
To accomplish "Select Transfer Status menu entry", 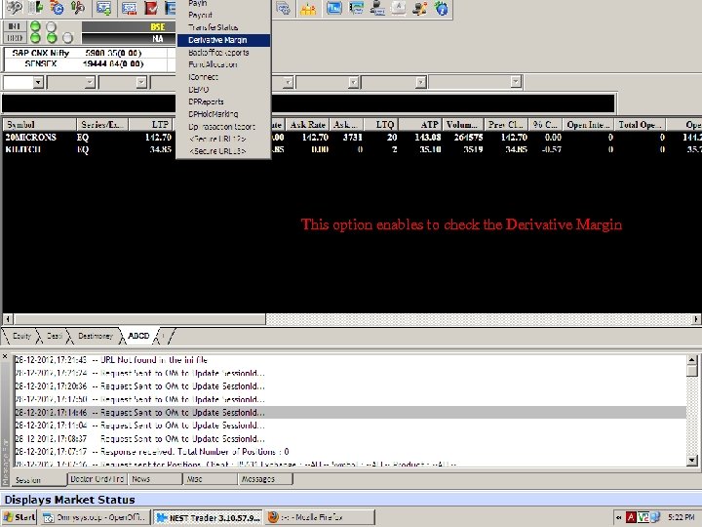I will (x=223, y=27).
